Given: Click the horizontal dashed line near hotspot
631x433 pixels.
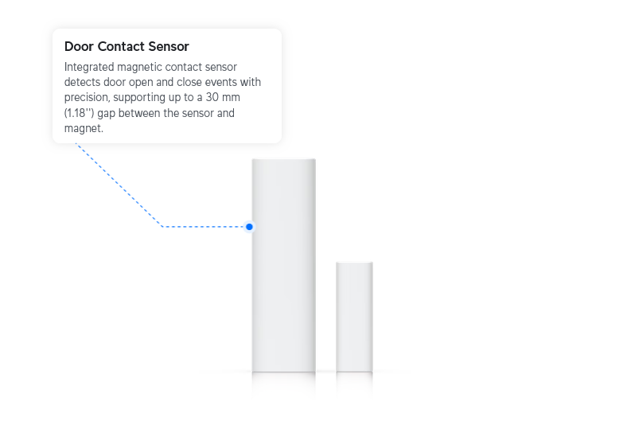Looking at the screenshot, I should tap(203, 227).
